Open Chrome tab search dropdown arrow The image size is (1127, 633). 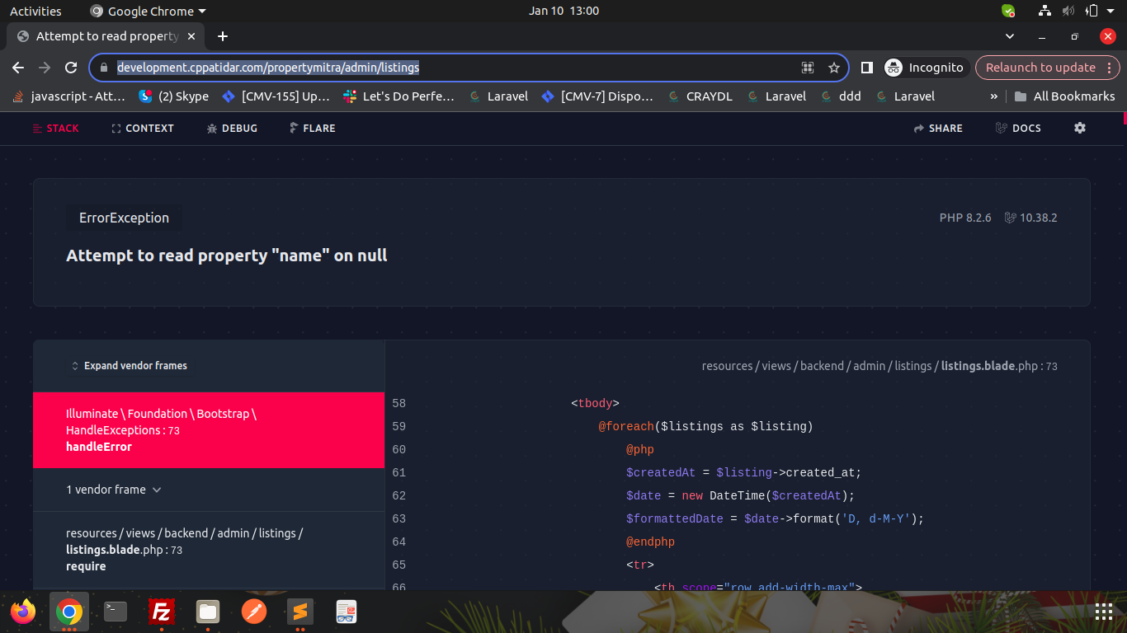click(x=1010, y=36)
